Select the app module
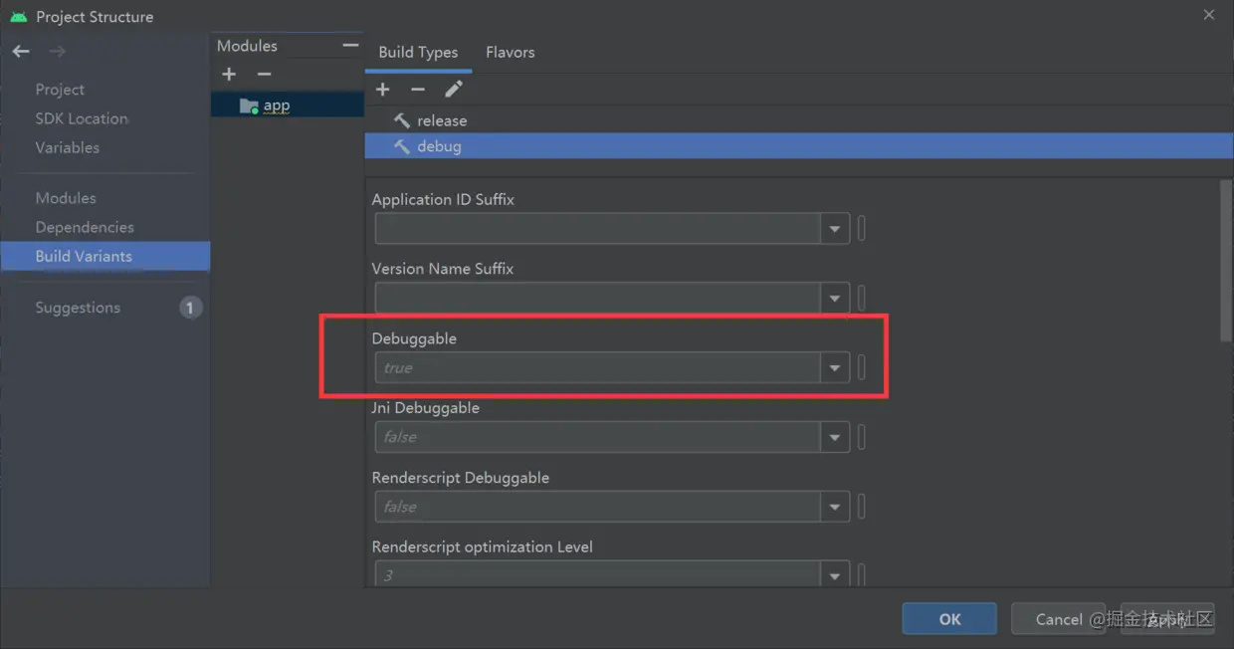Screen dimensions: 1234x649 287,105
